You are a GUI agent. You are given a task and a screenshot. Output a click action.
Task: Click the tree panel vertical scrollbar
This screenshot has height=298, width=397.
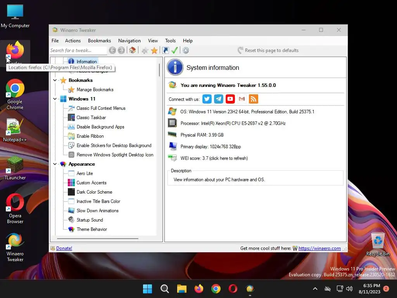point(159,70)
